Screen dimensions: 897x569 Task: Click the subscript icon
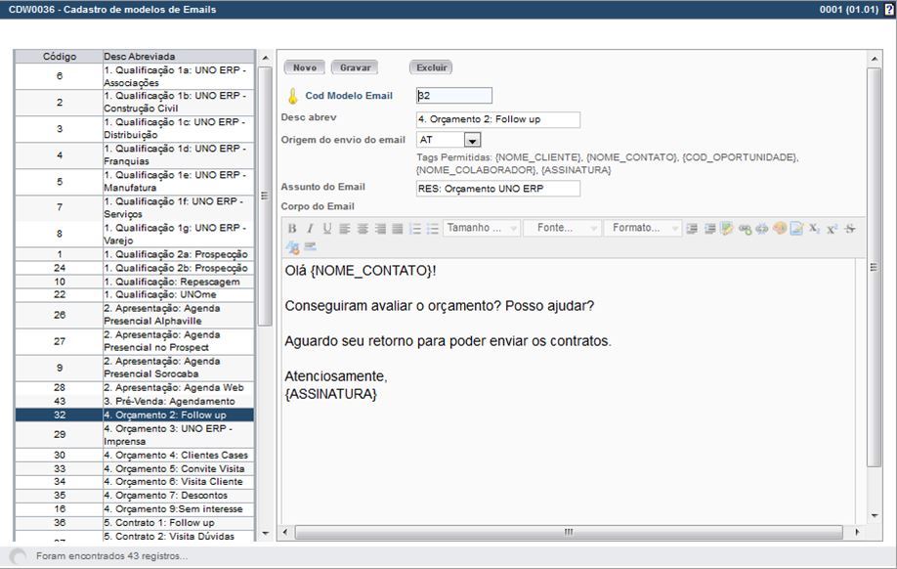click(x=814, y=229)
